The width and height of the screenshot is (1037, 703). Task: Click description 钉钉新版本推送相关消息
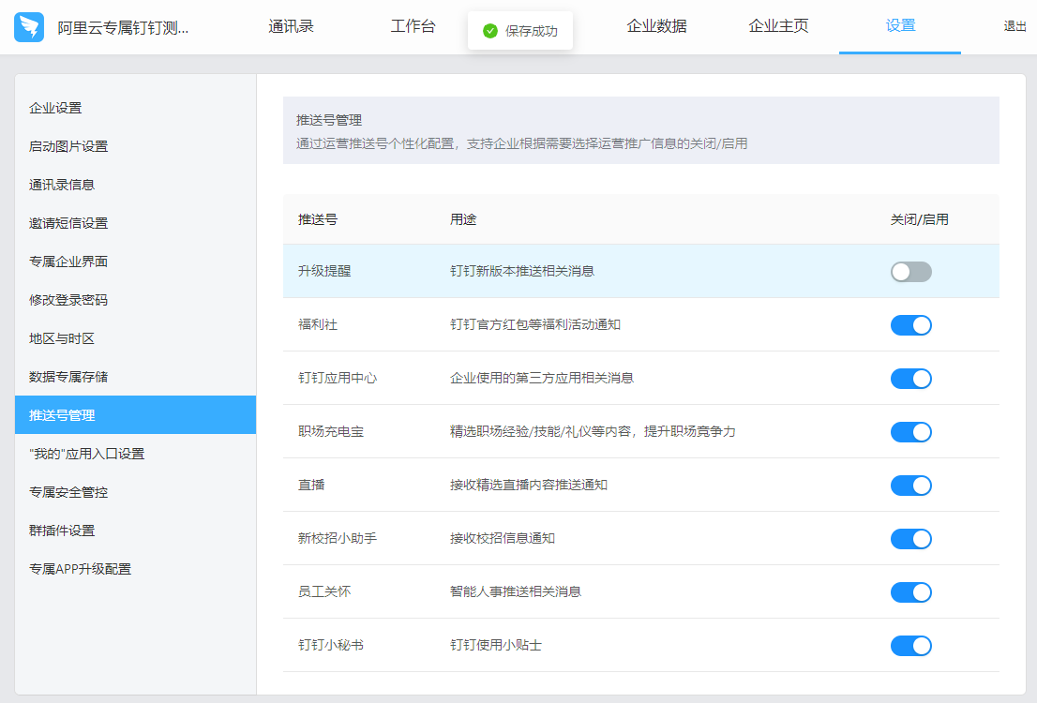pos(522,271)
